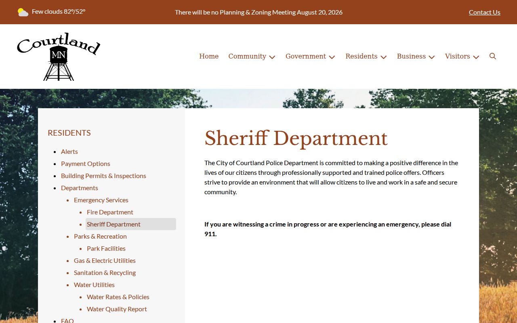Viewport: 517px width, 323px height.
Task: Follow the Contact Us link
Action: click(x=485, y=12)
